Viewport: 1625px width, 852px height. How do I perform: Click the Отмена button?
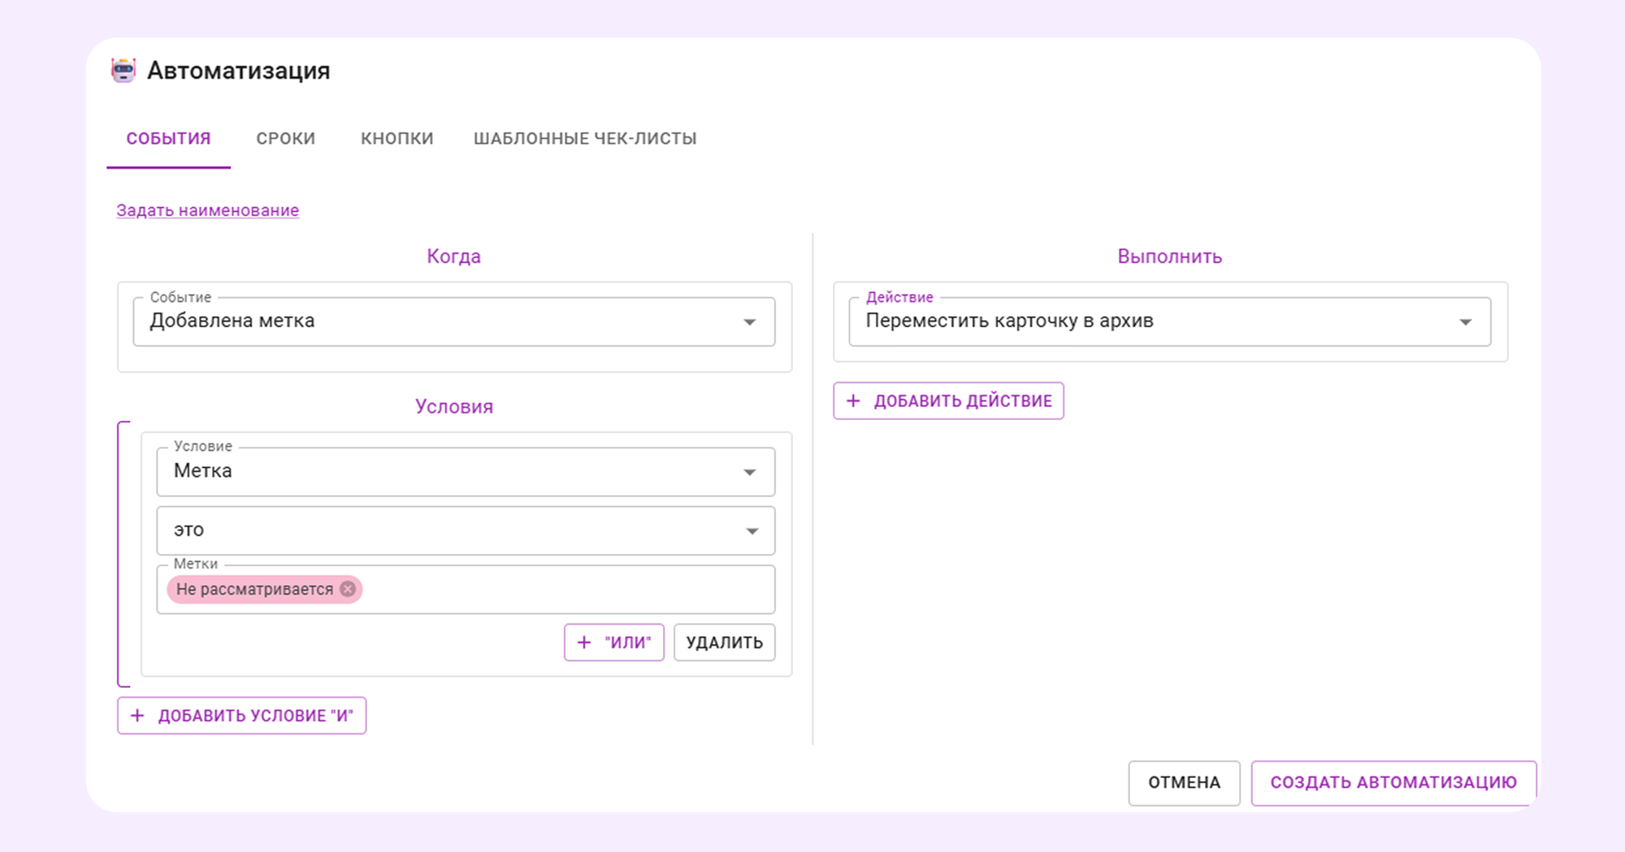point(1183,783)
